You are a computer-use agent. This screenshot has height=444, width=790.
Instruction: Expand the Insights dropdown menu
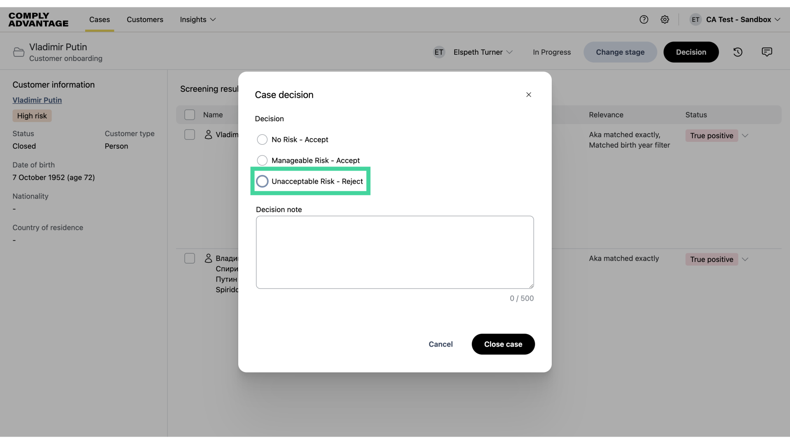(x=197, y=19)
